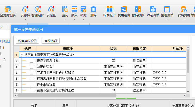Click the vertical scrollbar up arrow
The width and height of the screenshot is (195, 107).
(188, 48)
